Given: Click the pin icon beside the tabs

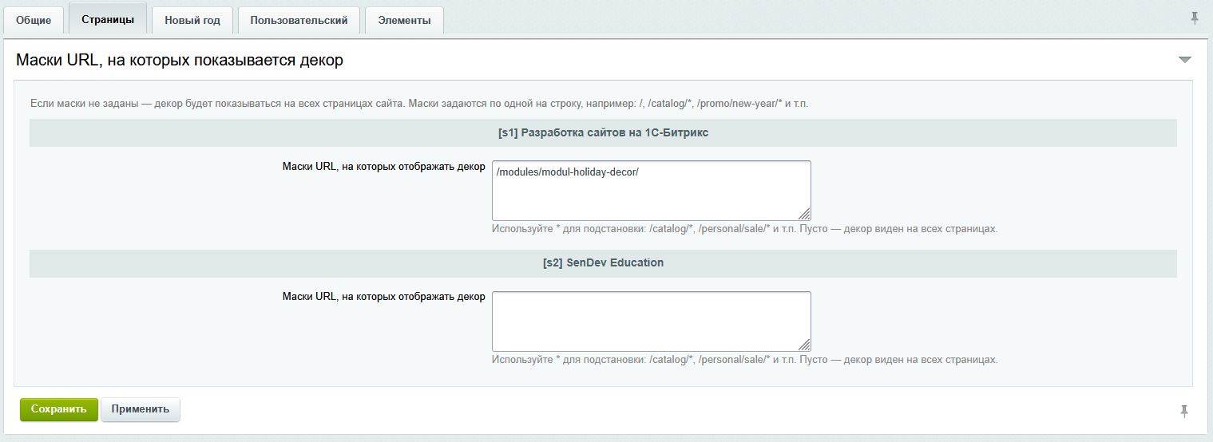Looking at the screenshot, I should click(x=1195, y=18).
